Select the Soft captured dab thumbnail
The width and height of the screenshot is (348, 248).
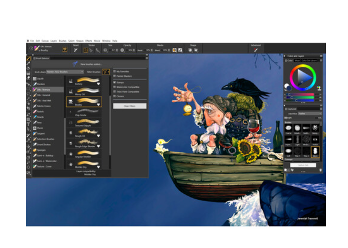[x=288, y=152]
